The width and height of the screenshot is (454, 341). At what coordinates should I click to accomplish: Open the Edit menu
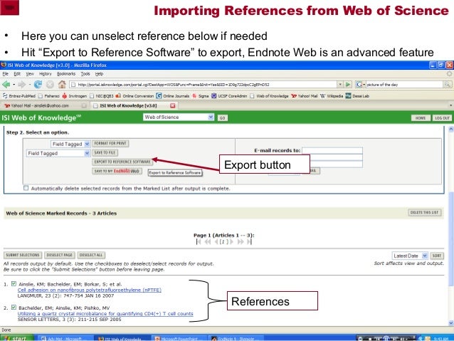pyautogui.click(x=17, y=74)
